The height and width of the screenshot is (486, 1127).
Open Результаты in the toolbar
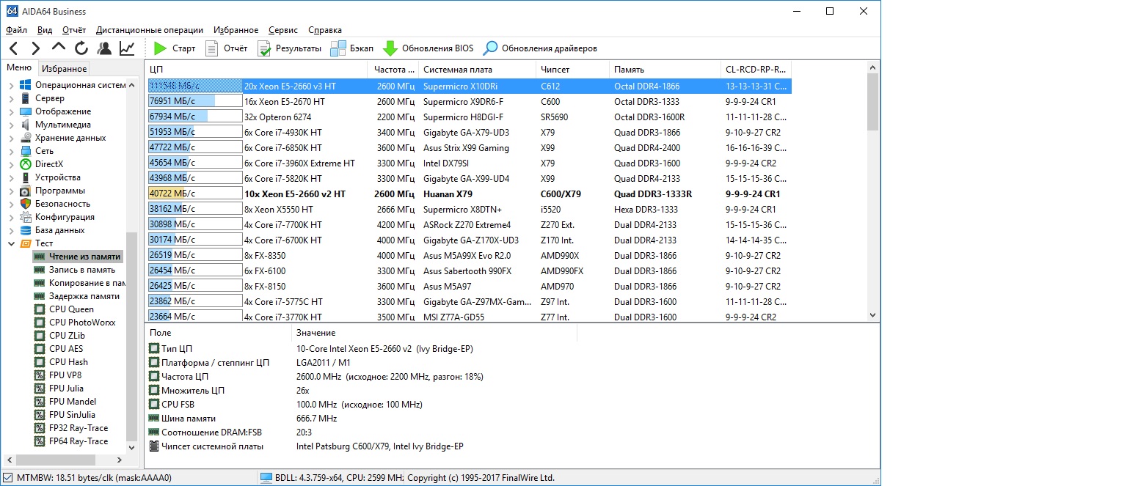click(289, 48)
